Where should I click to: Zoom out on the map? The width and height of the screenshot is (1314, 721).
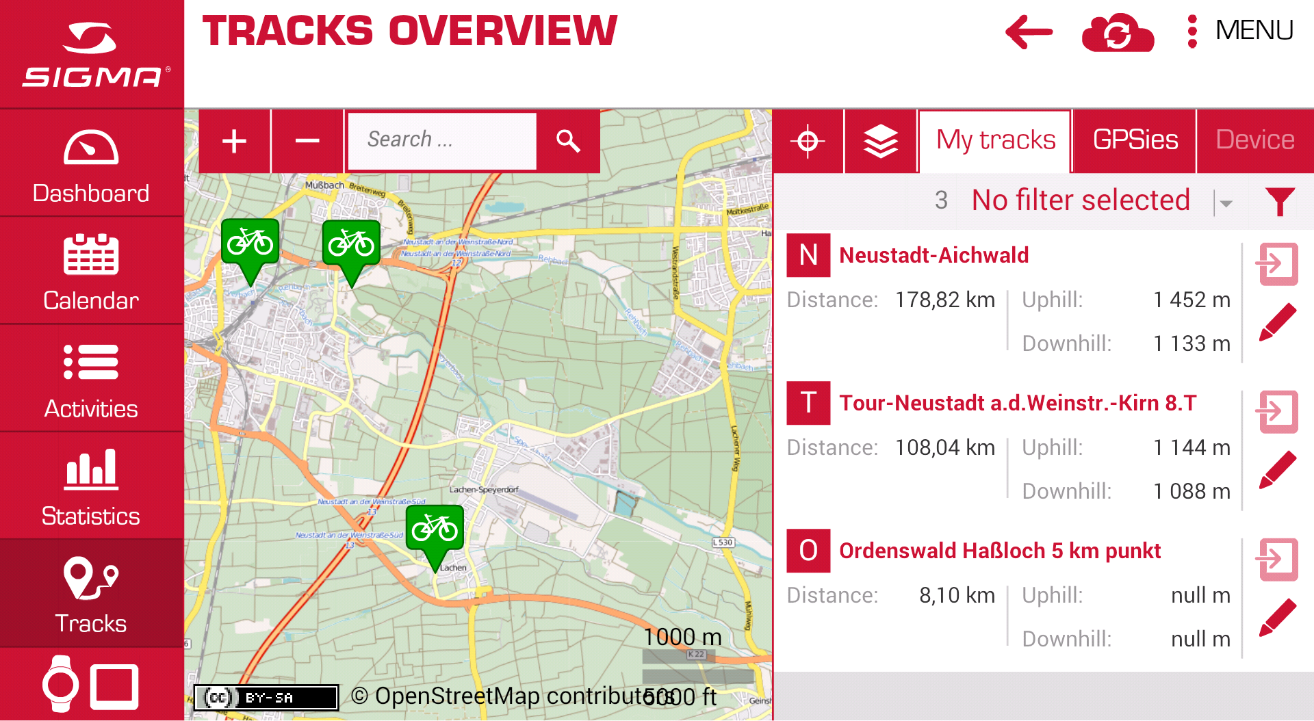[x=307, y=141]
